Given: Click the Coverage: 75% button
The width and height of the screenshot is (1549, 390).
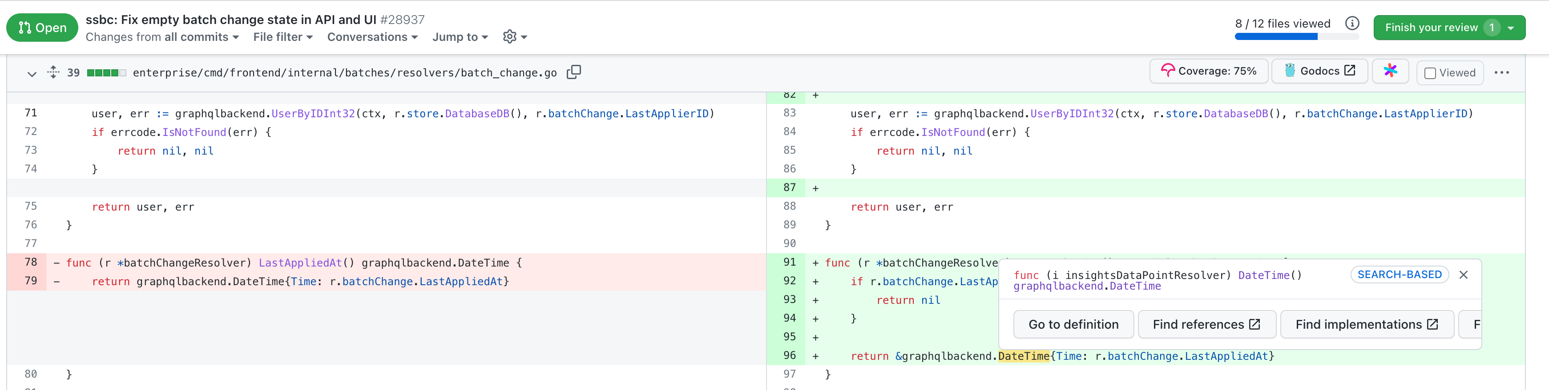Looking at the screenshot, I should click(x=1209, y=71).
